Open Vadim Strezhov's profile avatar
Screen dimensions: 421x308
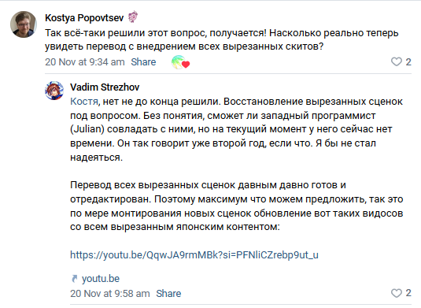(54, 91)
